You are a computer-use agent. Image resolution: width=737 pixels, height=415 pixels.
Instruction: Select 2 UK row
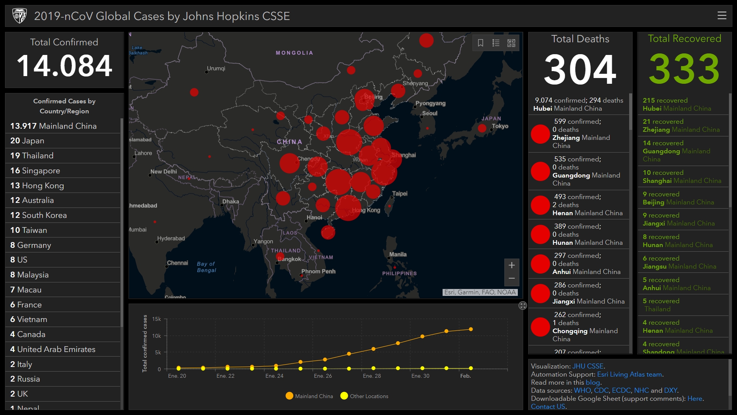tap(63, 394)
